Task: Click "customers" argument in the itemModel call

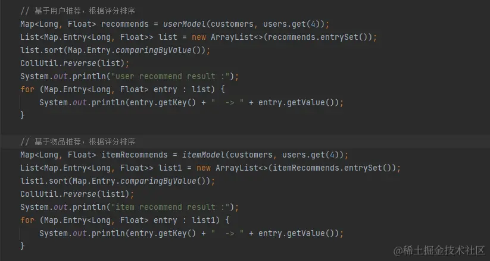Action: (x=251, y=155)
